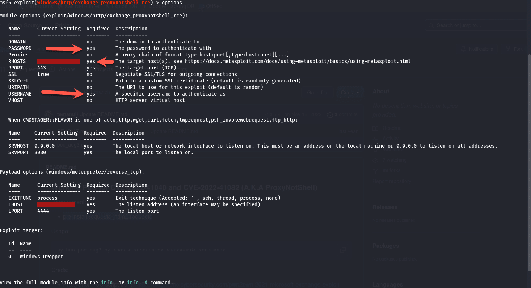This screenshot has width=531, height=288.
Task: Click the Packages heading in GitHub sidebar
Action: (x=385, y=246)
